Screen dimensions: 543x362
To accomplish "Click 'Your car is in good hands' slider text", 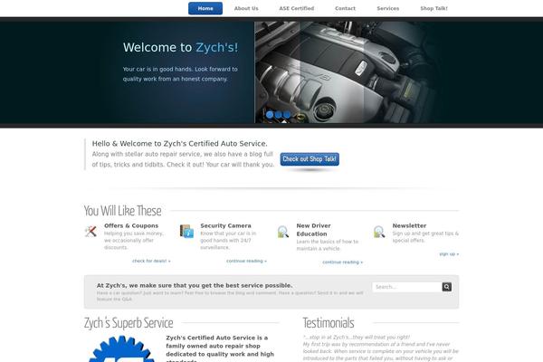I will tap(180, 74).
